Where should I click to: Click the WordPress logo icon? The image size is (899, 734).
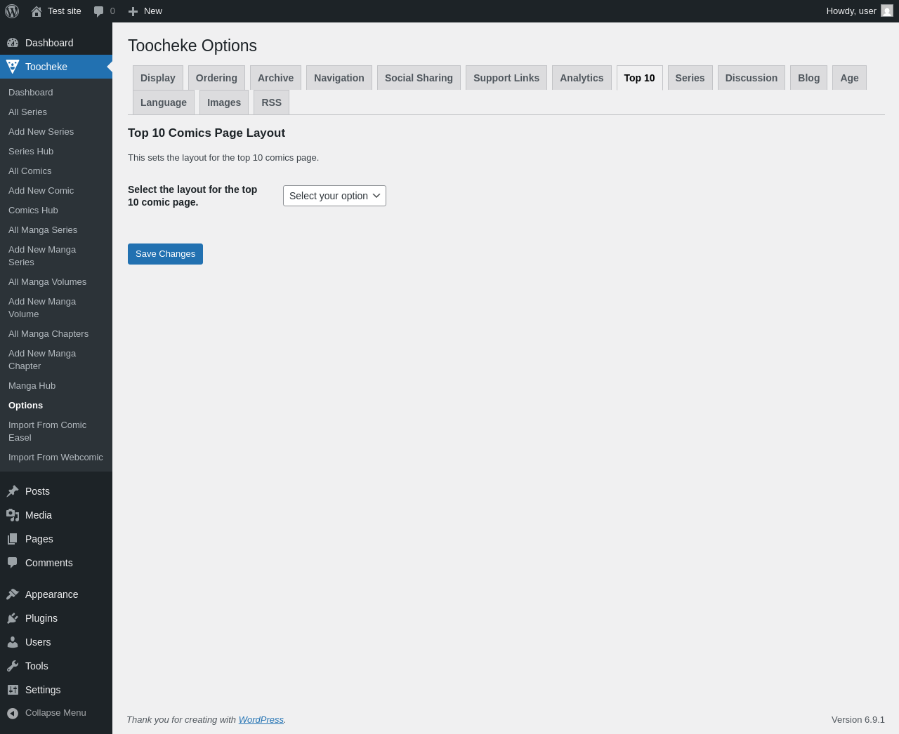pyautogui.click(x=12, y=11)
